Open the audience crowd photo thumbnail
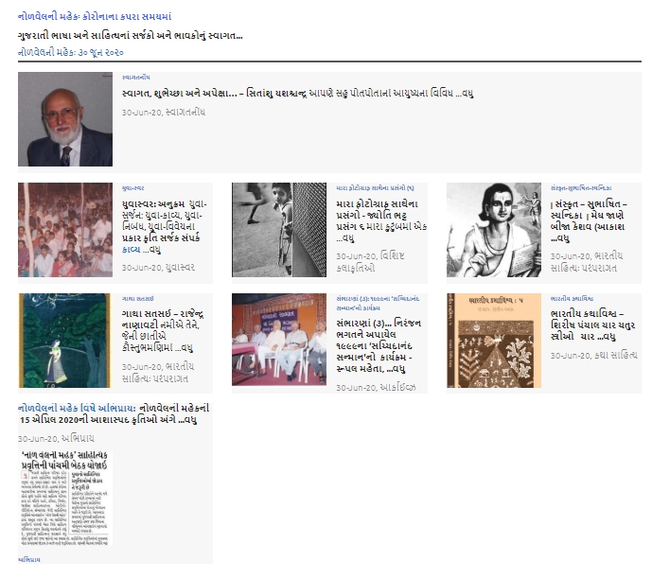Viewport: 652px width, 579px height. (x=65, y=230)
